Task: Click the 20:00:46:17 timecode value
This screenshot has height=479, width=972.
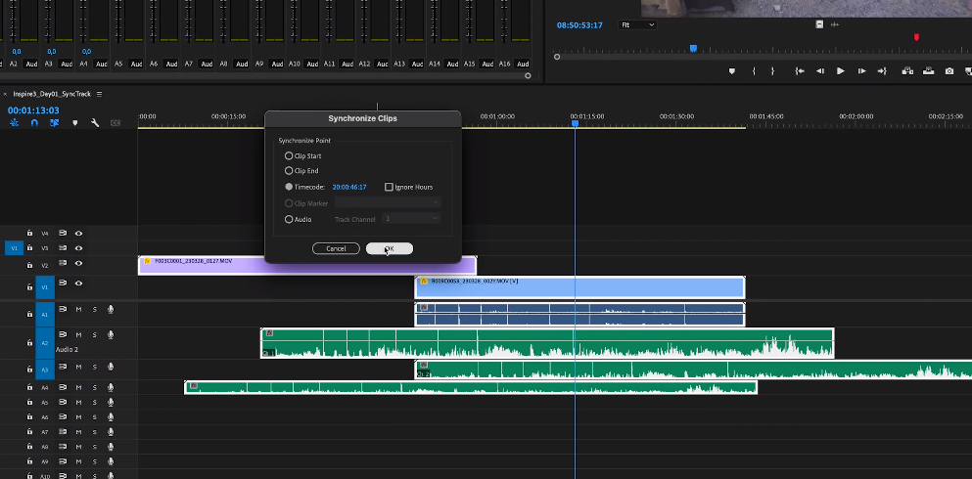Action: click(x=349, y=187)
